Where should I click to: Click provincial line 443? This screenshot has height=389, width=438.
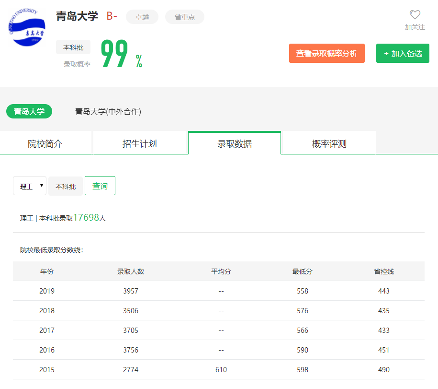pyautogui.click(x=384, y=291)
